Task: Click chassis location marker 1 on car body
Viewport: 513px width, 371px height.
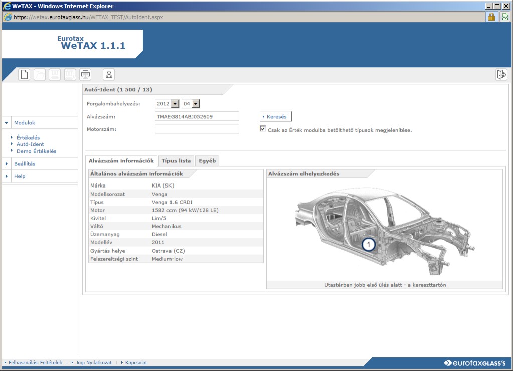Action: coord(369,244)
